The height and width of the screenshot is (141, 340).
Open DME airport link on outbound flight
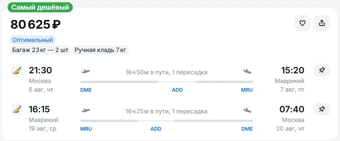[86, 90]
